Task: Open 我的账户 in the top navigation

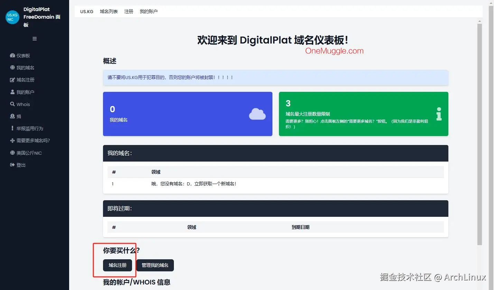Action: tap(149, 11)
